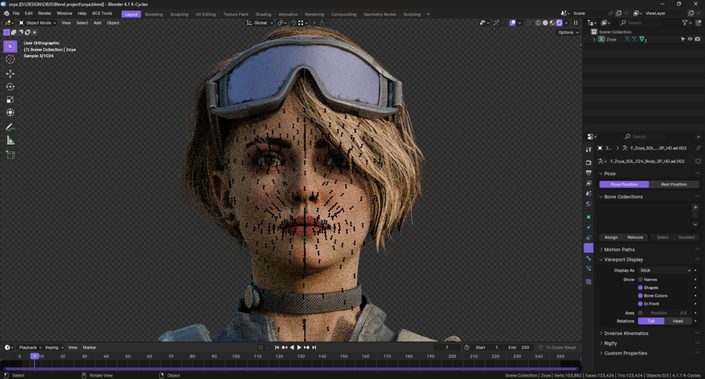
Task: Pause the viewport render preview
Action: [x=577, y=23]
